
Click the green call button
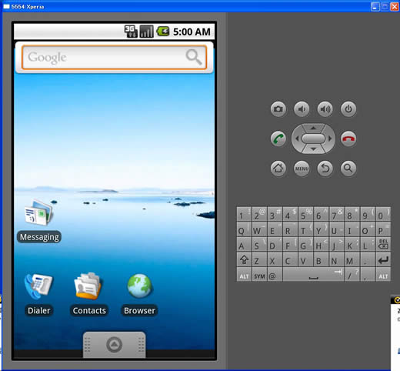coord(278,139)
